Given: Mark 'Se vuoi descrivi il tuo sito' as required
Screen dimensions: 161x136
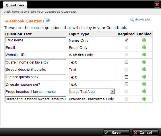Looking at the screenshot, I should 126,70.
